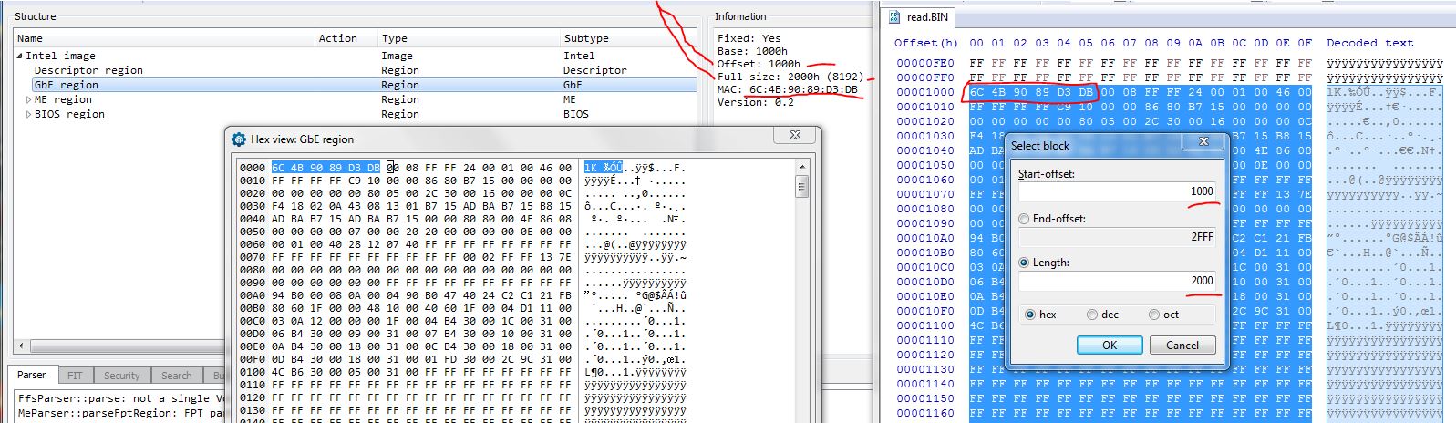
Task: Click the 'Full size: 2000h (8192)' line
Action: (790, 77)
